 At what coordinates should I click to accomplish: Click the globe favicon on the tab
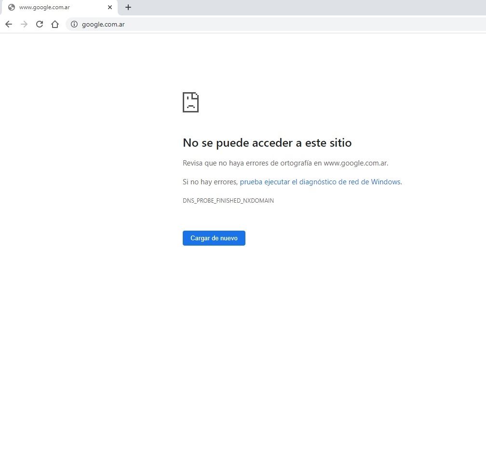pos(12,7)
